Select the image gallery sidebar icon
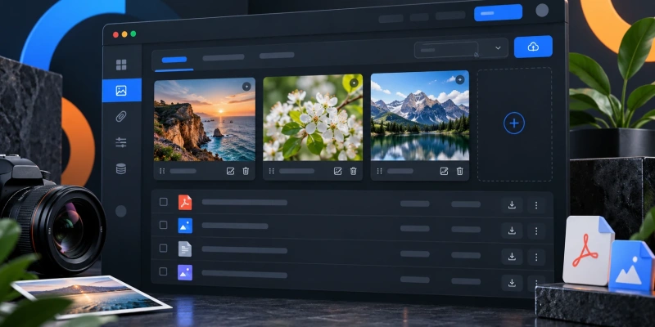 [x=121, y=91]
